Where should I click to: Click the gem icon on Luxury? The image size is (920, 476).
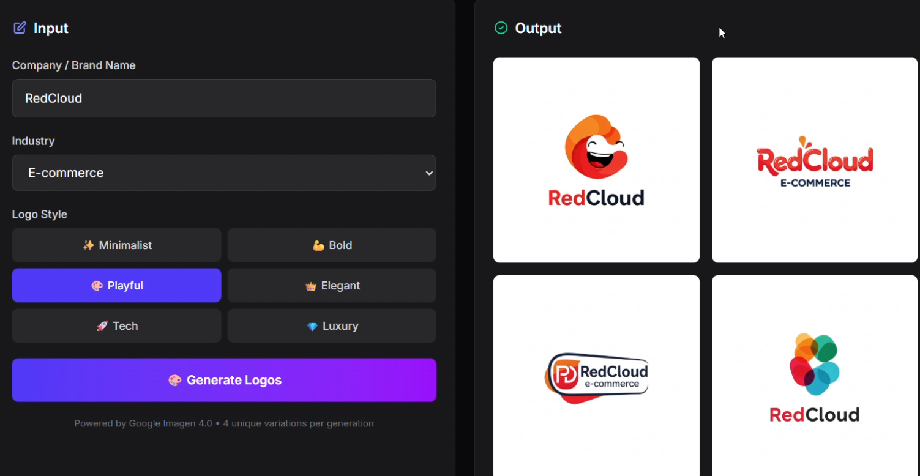pyautogui.click(x=312, y=326)
